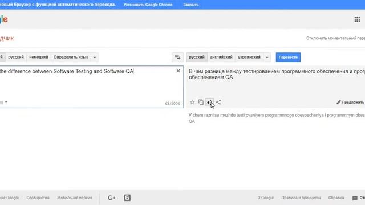Open Сообщества footer link
The width and height of the screenshot is (365, 205).
pos(38,198)
